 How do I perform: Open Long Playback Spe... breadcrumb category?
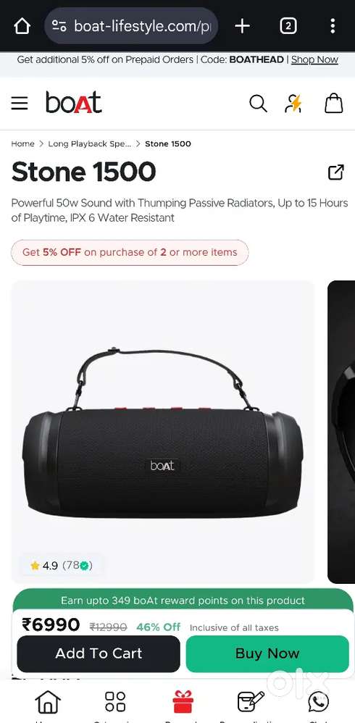(89, 144)
